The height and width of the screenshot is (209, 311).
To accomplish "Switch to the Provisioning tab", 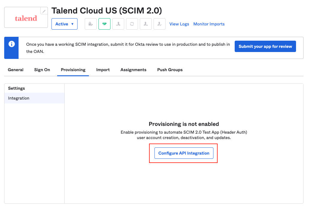I will pos(73,70).
